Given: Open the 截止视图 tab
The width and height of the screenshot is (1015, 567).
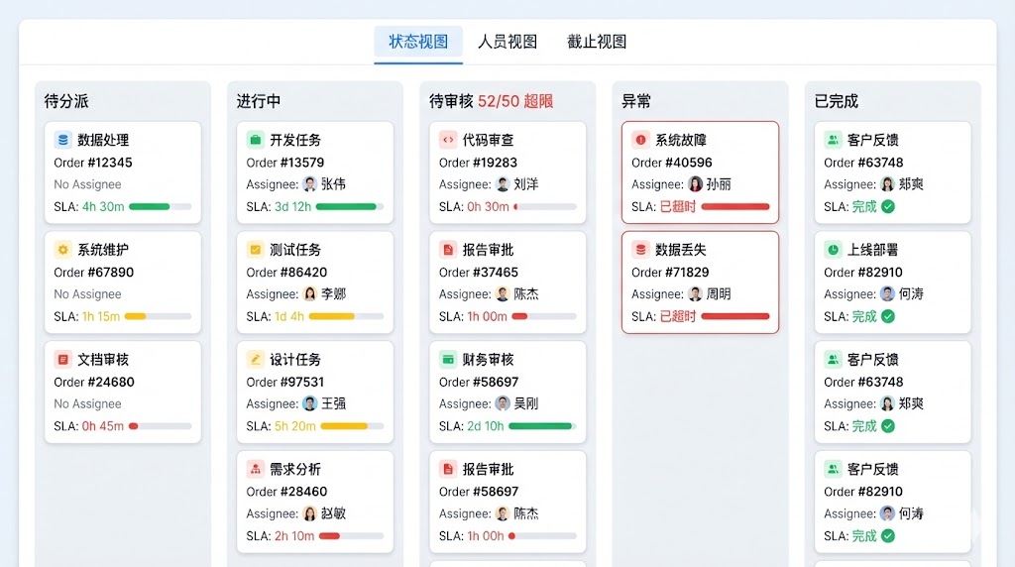Looking at the screenshot, I should [x=597, y=42].
